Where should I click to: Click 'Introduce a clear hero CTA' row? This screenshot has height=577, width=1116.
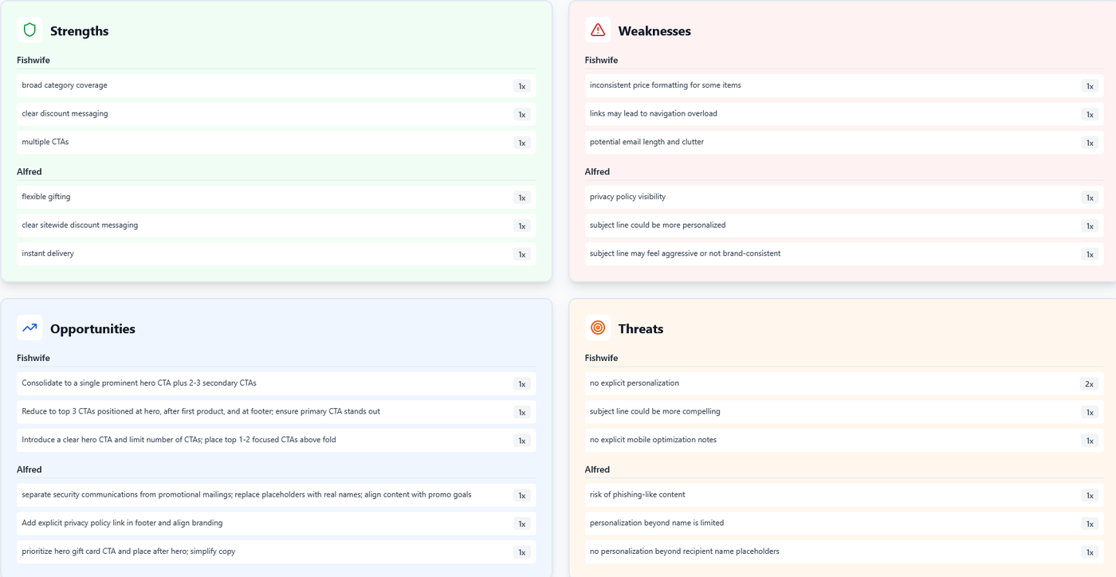pos(276,441)
